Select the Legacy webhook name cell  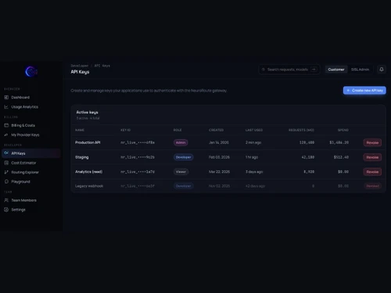point(89,186)
